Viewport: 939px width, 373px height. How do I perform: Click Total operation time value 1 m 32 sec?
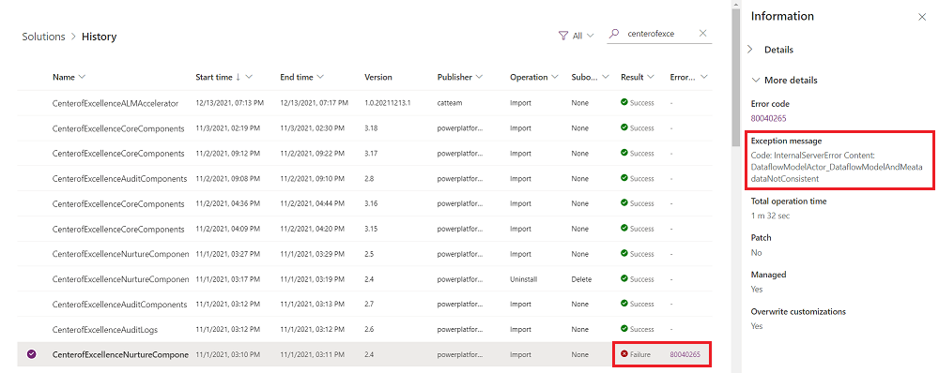[x=771, y=216]
